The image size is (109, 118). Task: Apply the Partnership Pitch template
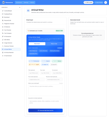click(33, 54)
